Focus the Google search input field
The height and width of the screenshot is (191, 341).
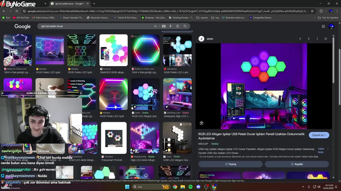click(x=96, y=26)
